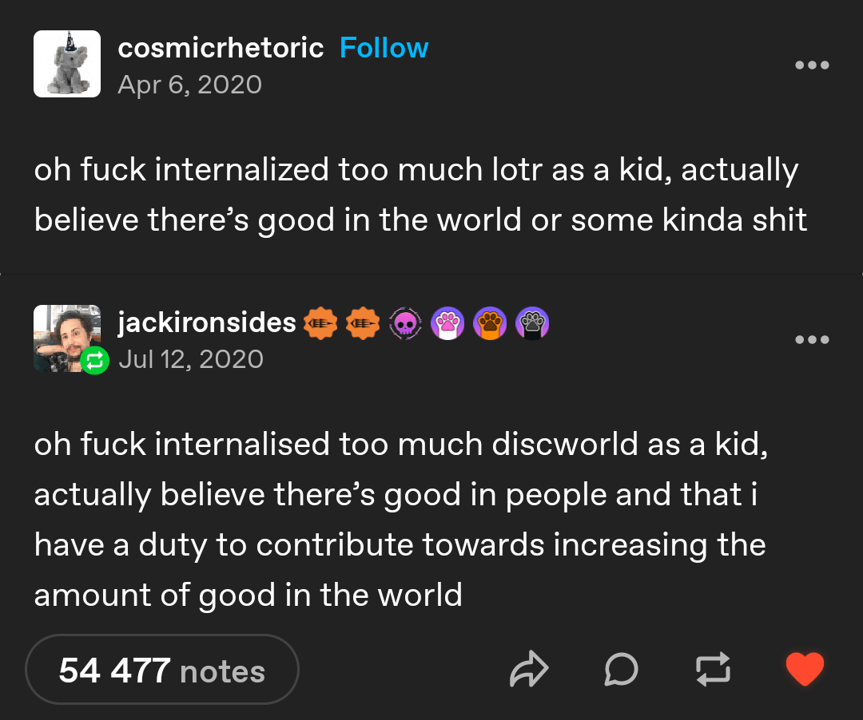Click the jackironsides profile avatar

(67, 338)
